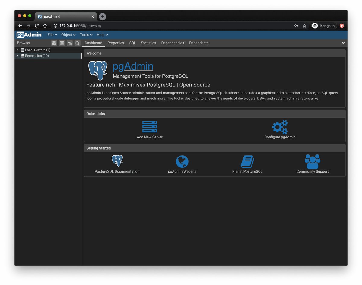Expand the Local Servers (7) tree node
The image size is (362, 285).
click(17, 50)
